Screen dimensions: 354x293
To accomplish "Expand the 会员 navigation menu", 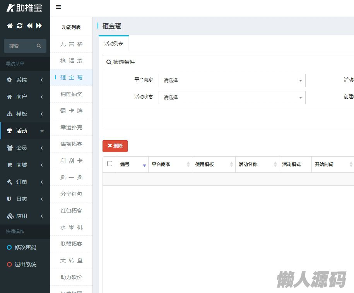I will (x=25, y=148).
